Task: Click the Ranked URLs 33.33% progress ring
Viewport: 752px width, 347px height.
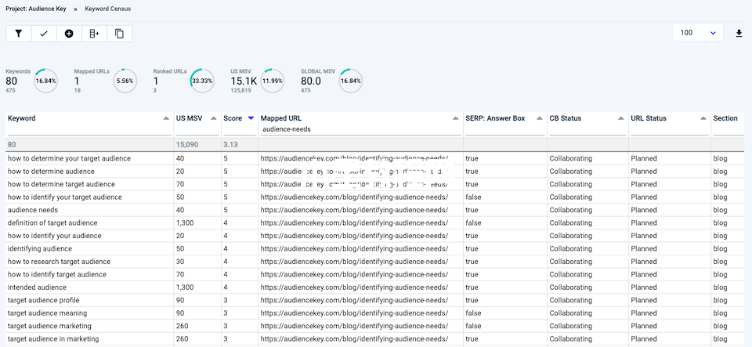Action: 202,81
